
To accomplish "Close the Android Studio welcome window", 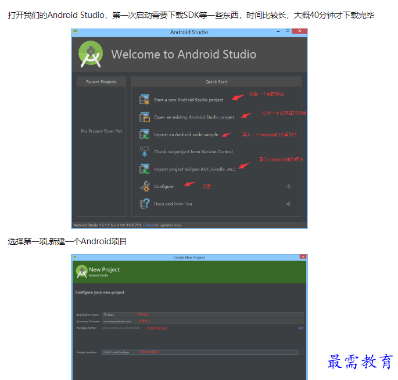I will (299, 31).
